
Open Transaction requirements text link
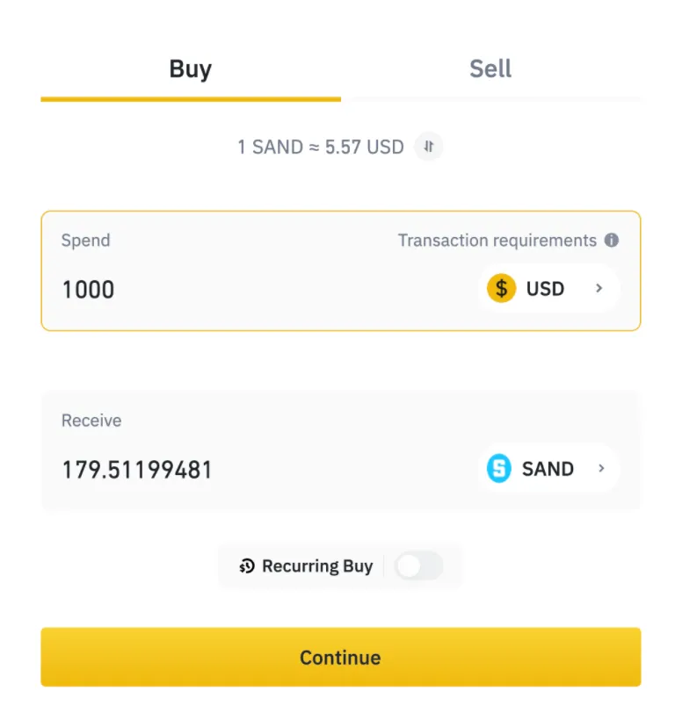point(497,241)
